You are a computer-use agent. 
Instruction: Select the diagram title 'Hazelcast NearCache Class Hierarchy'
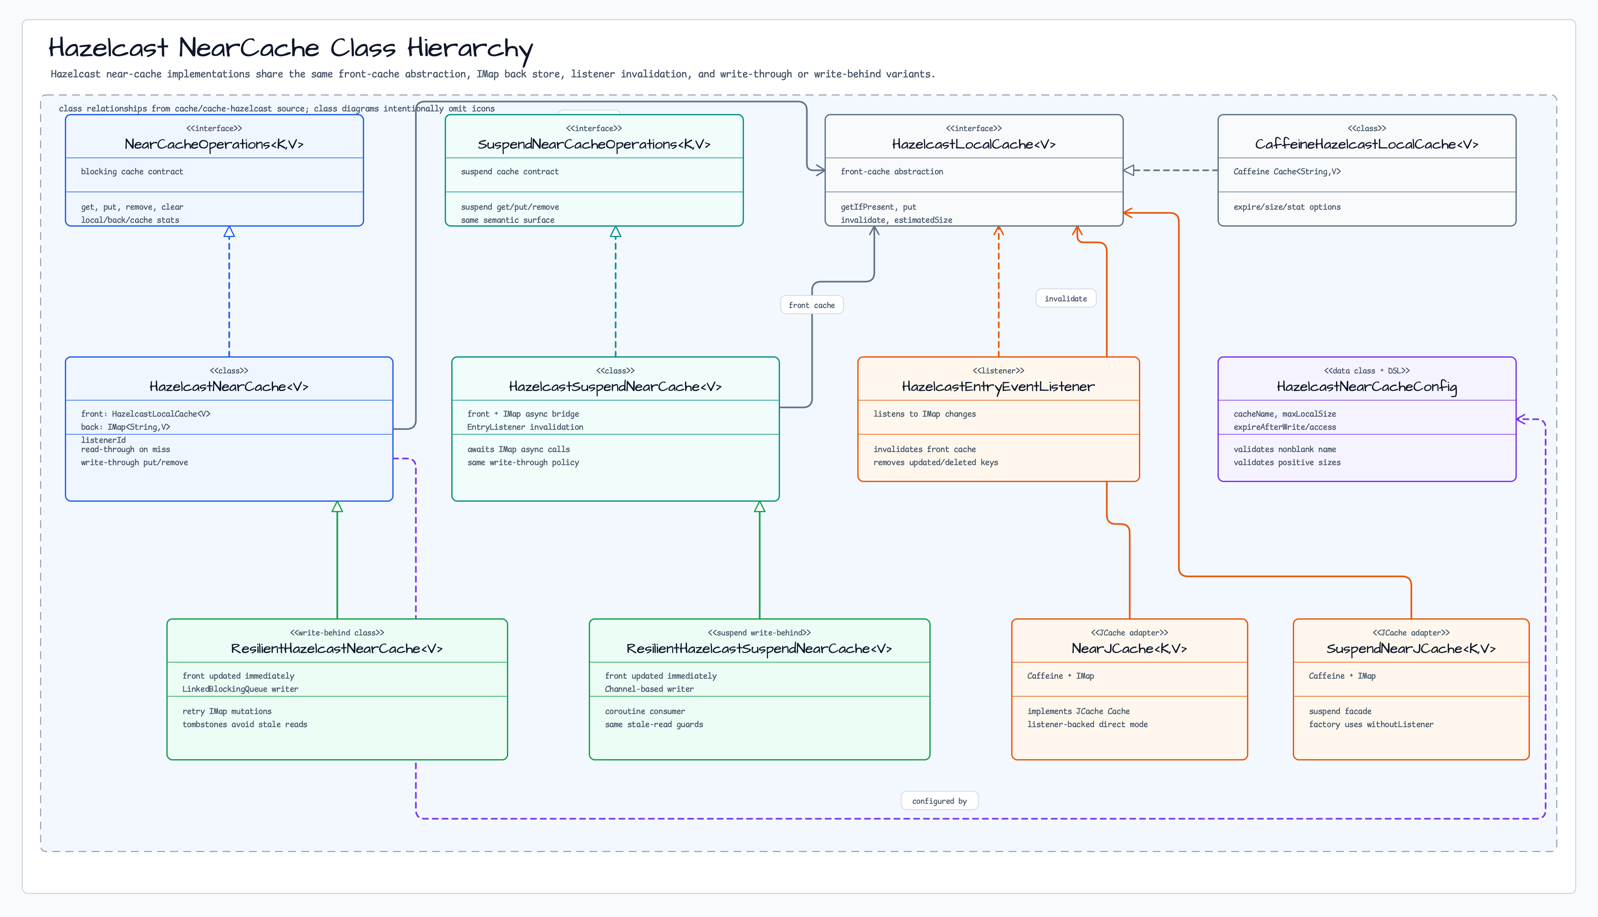pos(291,48)
